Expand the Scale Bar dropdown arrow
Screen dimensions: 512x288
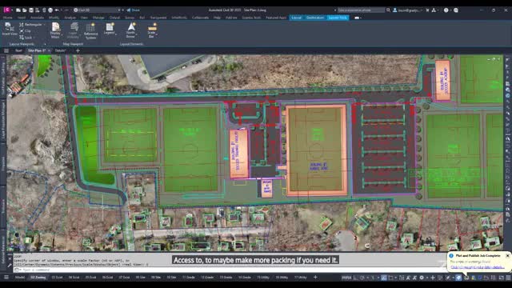click(x=158, y=34)
